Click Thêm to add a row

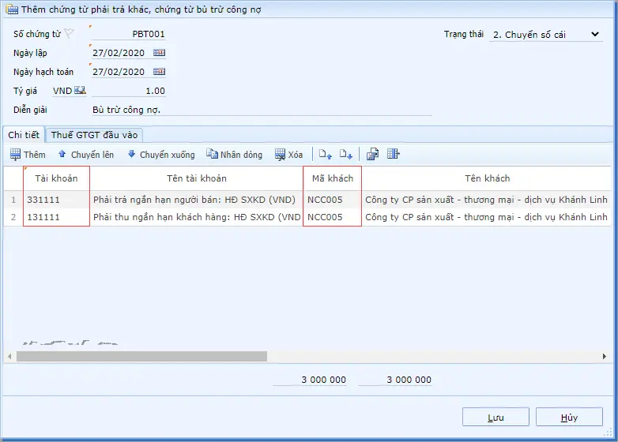coord(28,155)
